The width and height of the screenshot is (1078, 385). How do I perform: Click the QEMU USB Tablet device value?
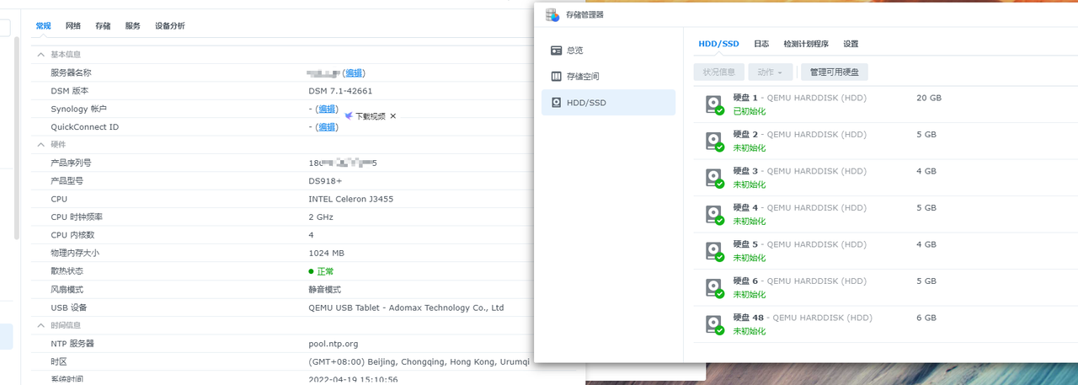tap(406, 307)
